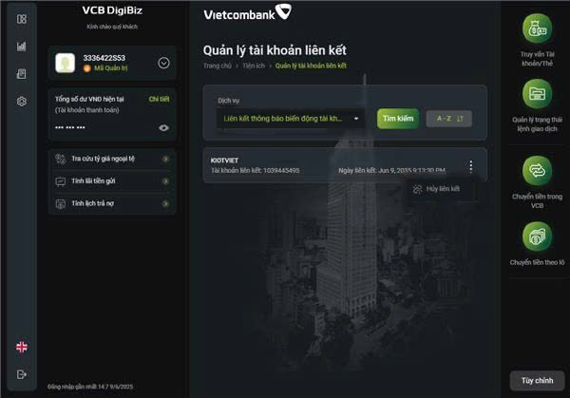The width and height of the screenshot is (570, 398).
Task: Open Chuyển tiền theo lô shortcut
Action: pos(537,243)
